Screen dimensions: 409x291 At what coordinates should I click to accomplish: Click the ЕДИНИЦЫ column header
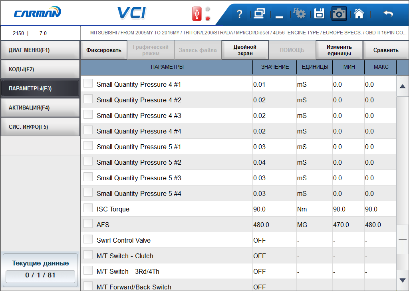point(315,67)
